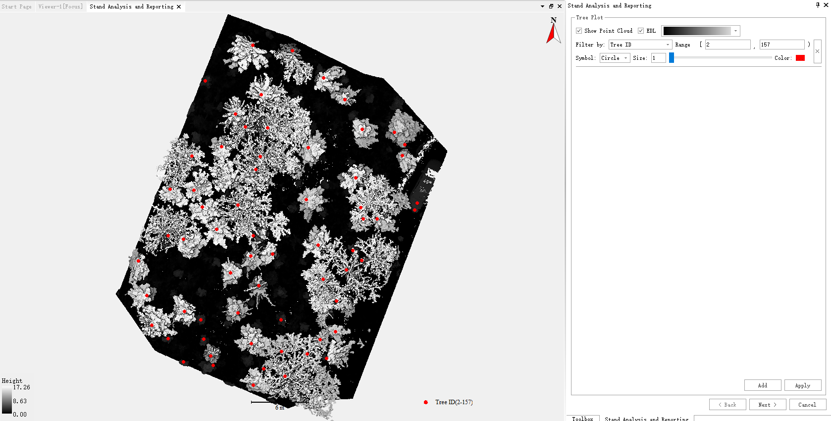Uncheck Show Point Cloud
831x421 pixels.
(579, 31)
